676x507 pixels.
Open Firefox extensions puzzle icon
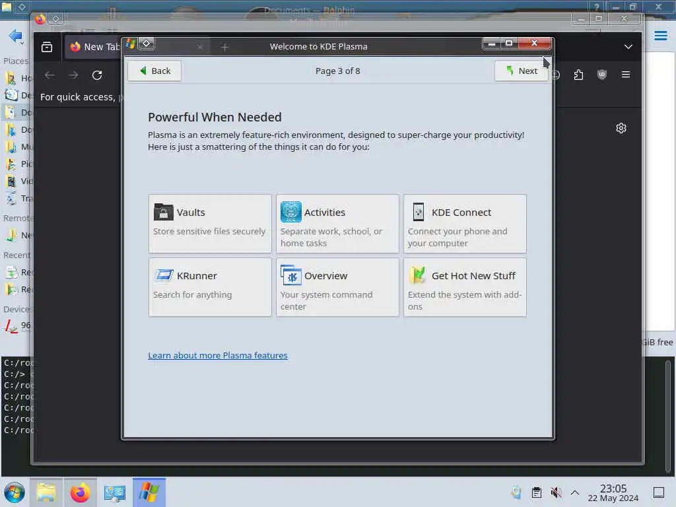578,75
